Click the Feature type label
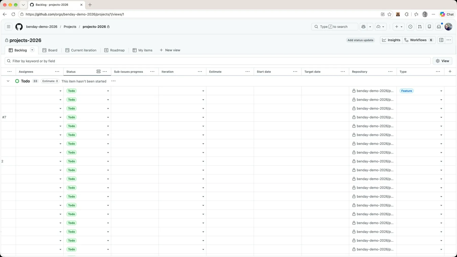This screenshot has width=457, height=257. click(x=406, y=91)
